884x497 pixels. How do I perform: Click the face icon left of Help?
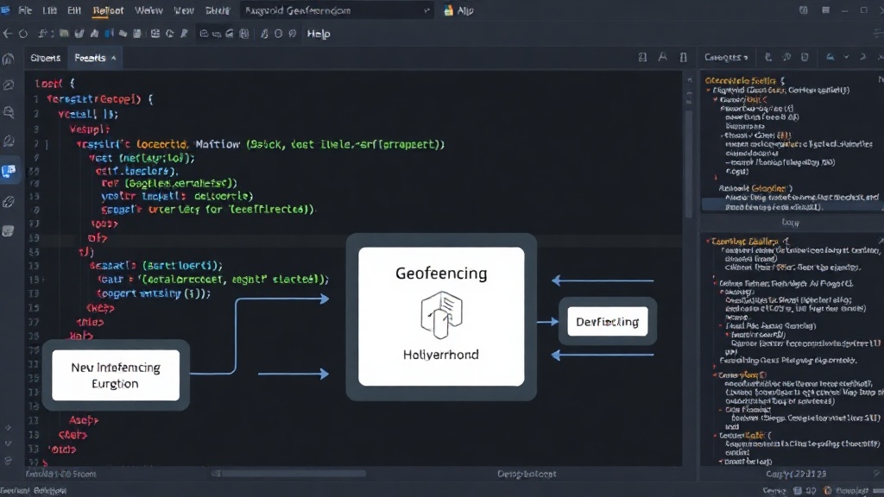click(292, 34)
